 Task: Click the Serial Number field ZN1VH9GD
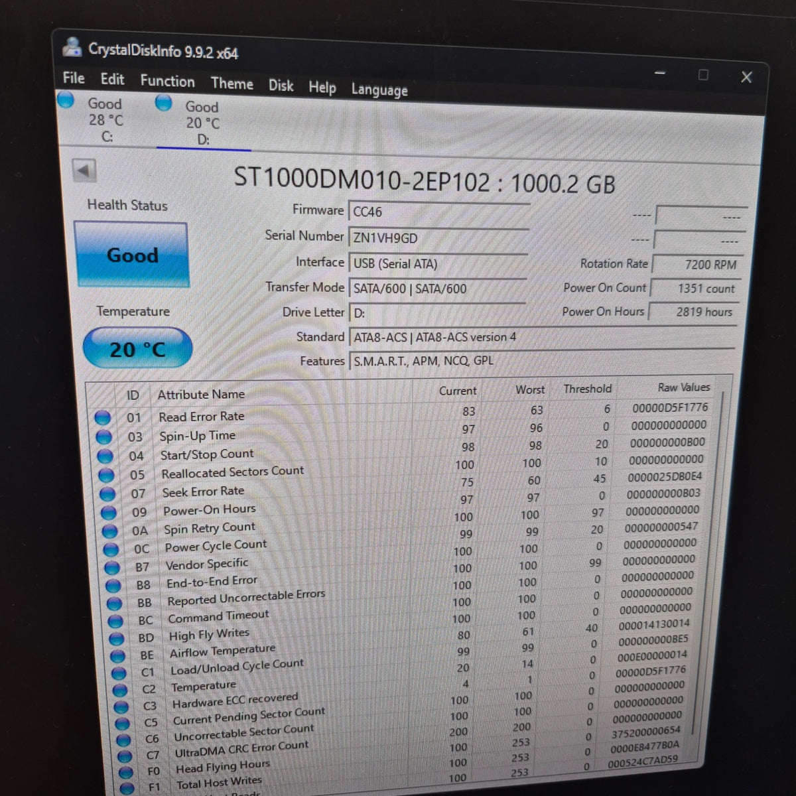coord(438,238)
